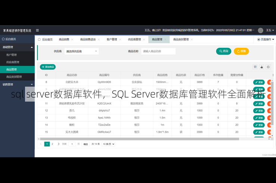Click the 添加商品 add button
The width and height of the screenshot is (276, 183).
(x=48, y=67)
